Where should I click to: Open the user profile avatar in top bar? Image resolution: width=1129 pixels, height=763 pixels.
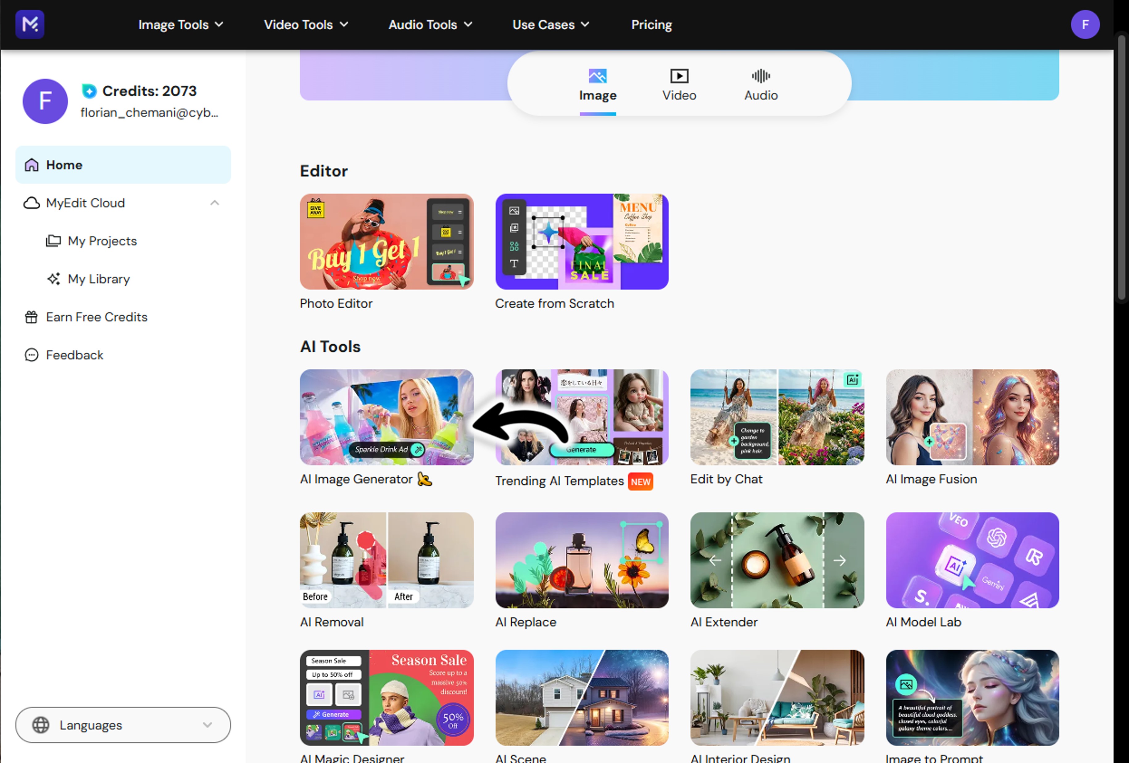[x=1085, y=24]
